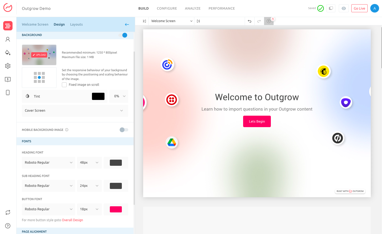
Task: Switch to the ANALYZE tab
Action: tap(193, 9)
